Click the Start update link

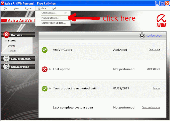(x=153, y=69)
